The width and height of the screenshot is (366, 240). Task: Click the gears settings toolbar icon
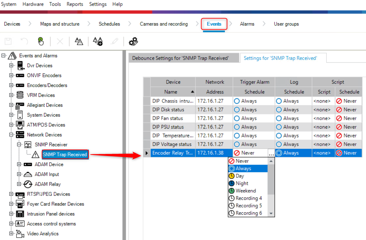coord(133,41)
